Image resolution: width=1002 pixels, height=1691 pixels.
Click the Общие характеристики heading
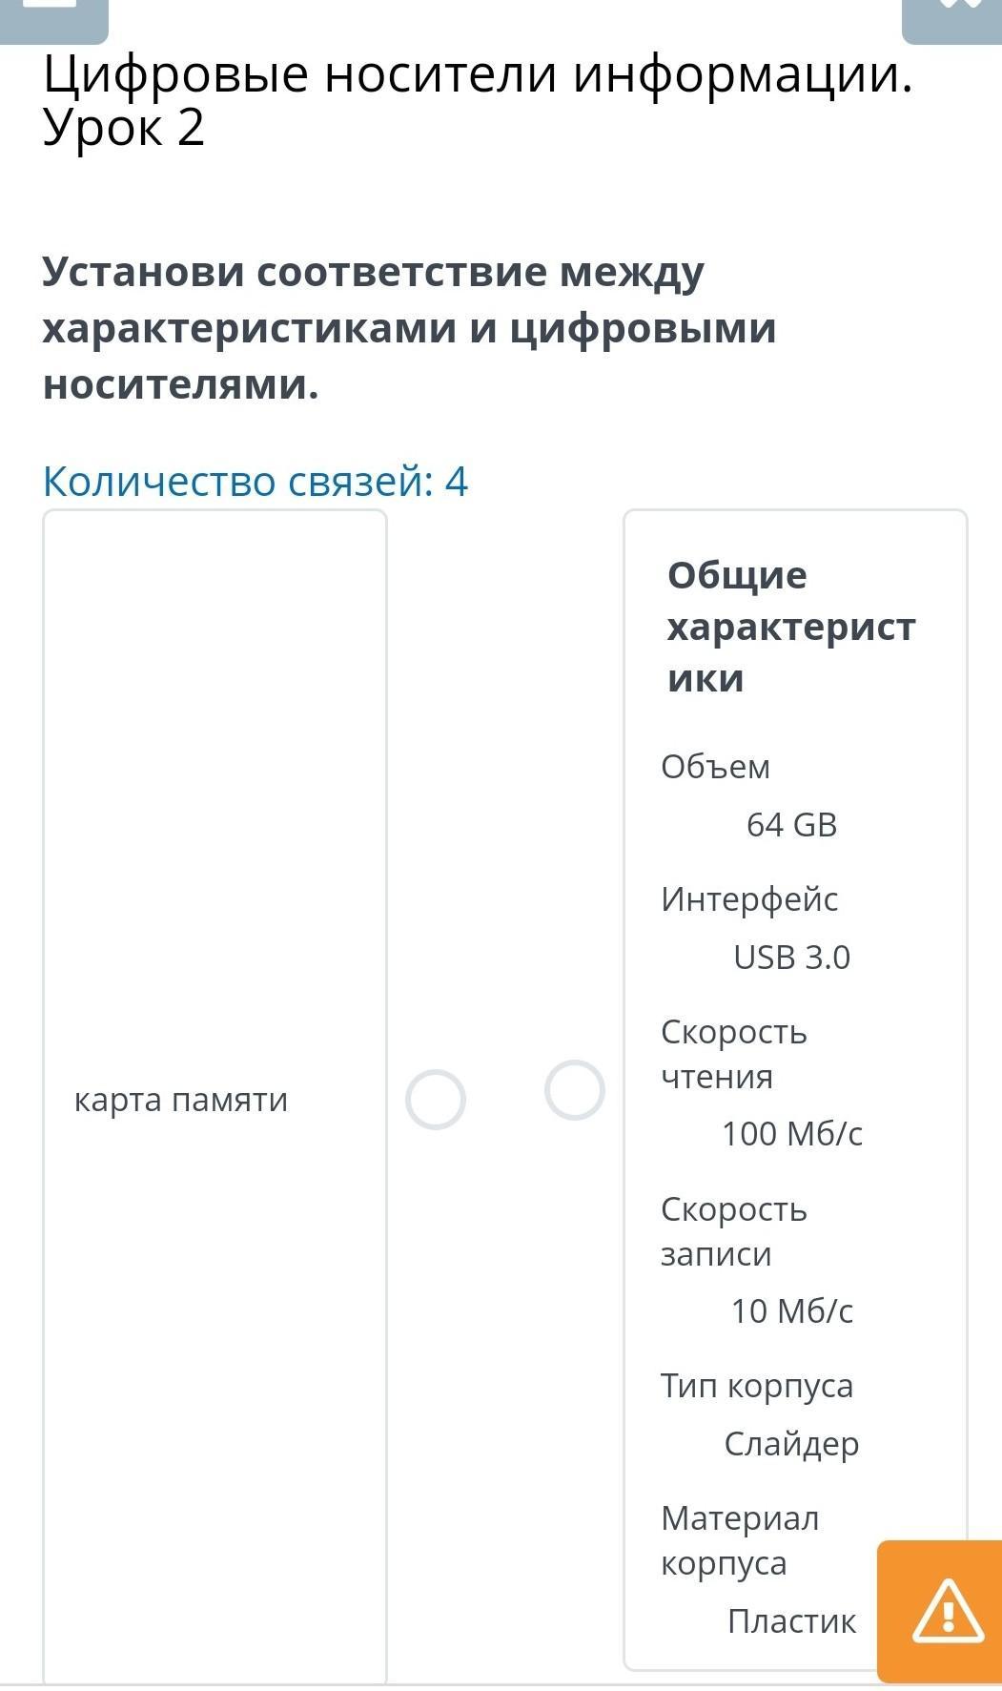pos(790,627)
